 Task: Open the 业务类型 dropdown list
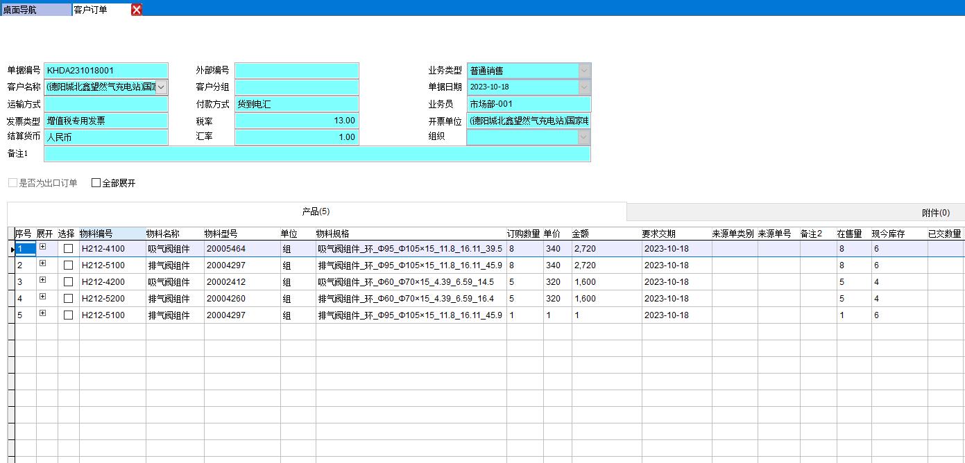point(584,71)
